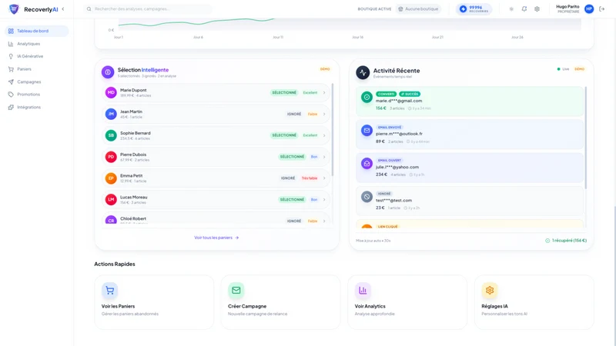Click the Analytiques bar chart icon
The width and height of the screenshot is (616, 346).
point(11,44)
